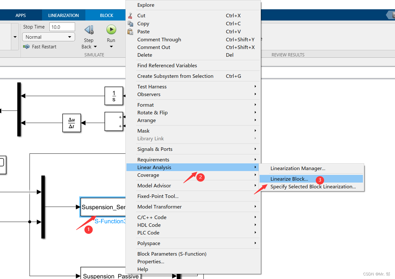Choose Delete from the context menu

click(x=193, y=55)
